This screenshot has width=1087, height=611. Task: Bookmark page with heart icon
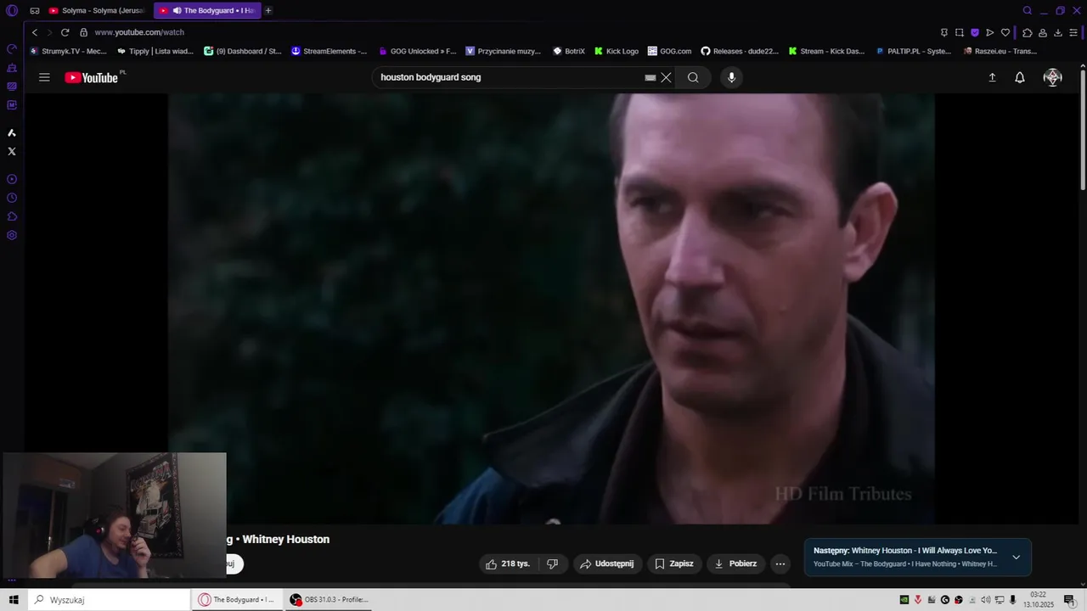[x=1005, y=32]
